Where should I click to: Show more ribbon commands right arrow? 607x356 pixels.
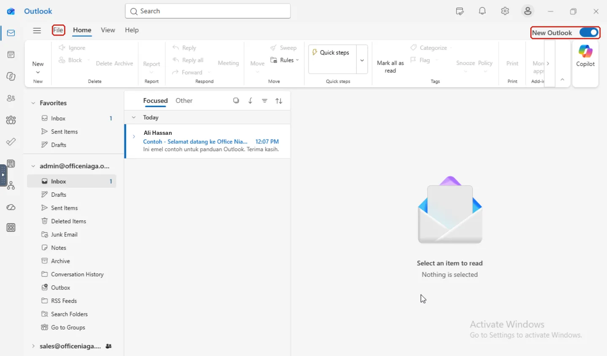pos(548,64)
